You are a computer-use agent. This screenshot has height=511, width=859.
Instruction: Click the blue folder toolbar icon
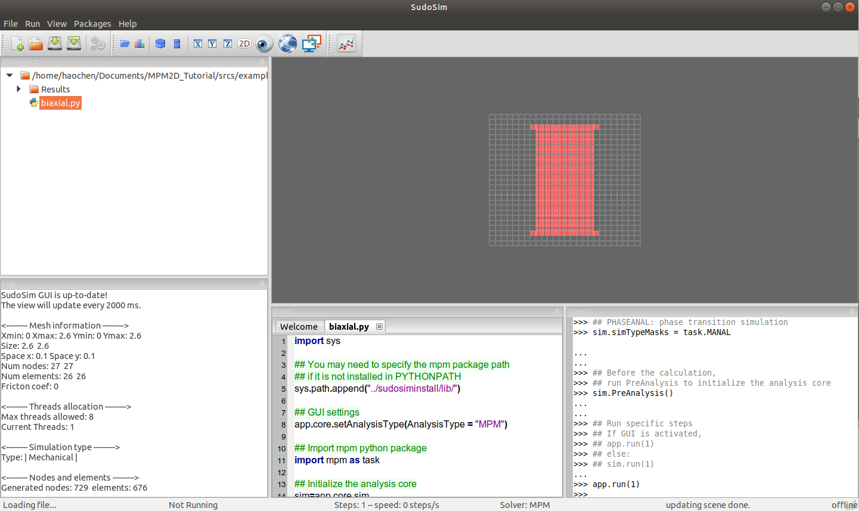(x=125, y=44)
